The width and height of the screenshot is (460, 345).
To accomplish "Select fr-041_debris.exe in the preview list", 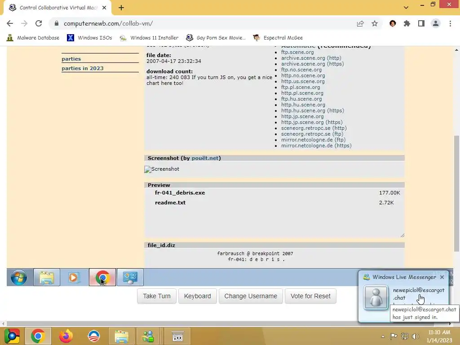I will (x=180, y=193).
